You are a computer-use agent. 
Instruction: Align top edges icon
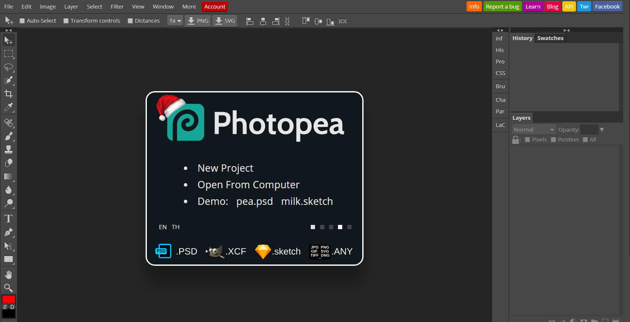pyautogui.click(x=306, y=21)
